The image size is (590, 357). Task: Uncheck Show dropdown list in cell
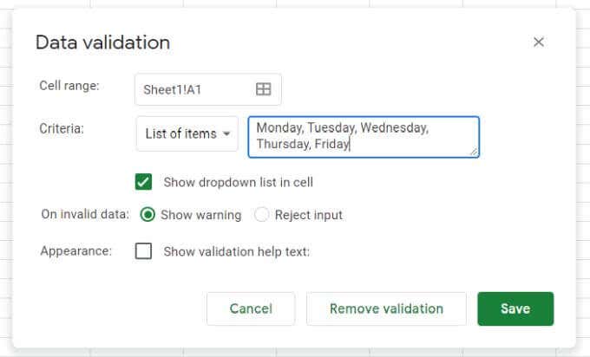[x=144, y=182]
